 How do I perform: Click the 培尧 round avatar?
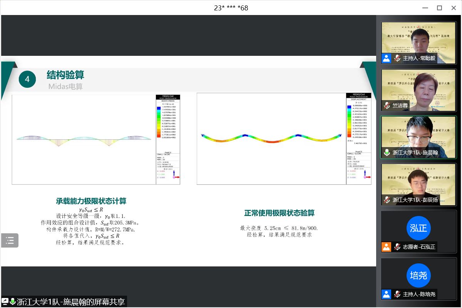click(418, 275)
